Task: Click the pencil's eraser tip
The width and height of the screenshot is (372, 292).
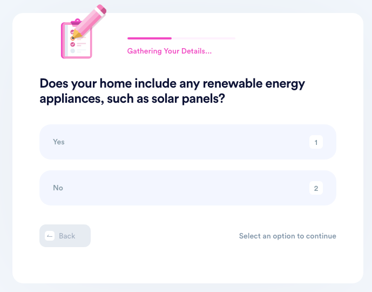Action: click(x=102, y=10)
